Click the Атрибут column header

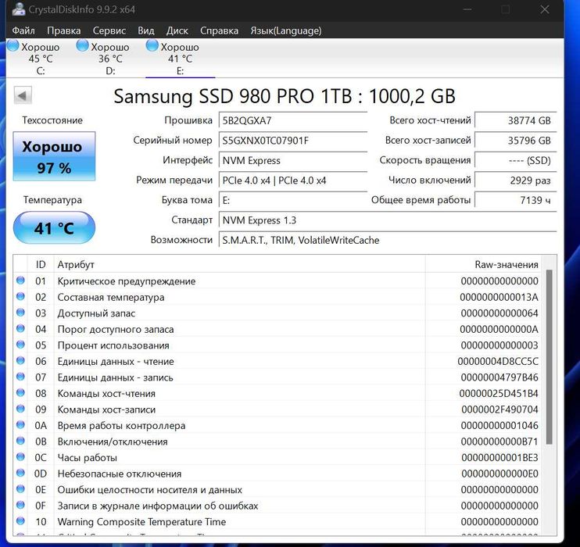pyautogui.click(x=239, y=264)
